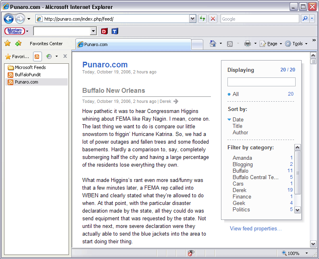Screen dimensions: 319x259
Task: Open the recent pages dropdown beside Forward
Action: (x=29, y=19)
